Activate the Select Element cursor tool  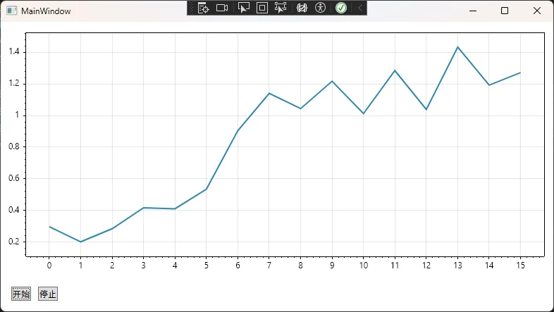[x=244, y=8]
